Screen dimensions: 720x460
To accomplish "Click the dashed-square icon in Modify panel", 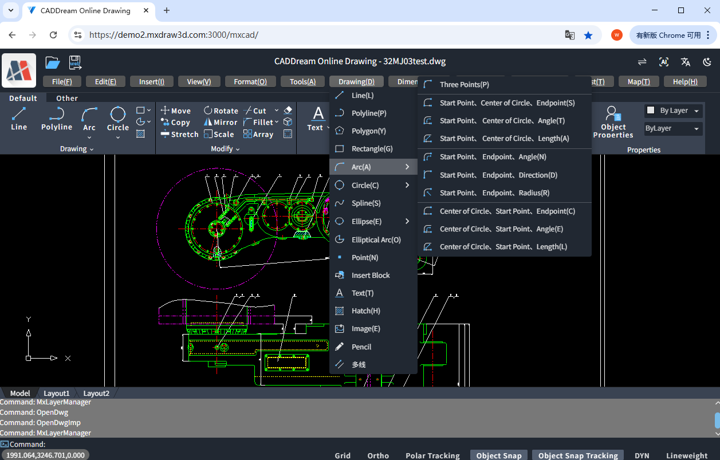I will pyautogui.click(x=288, y=134).
